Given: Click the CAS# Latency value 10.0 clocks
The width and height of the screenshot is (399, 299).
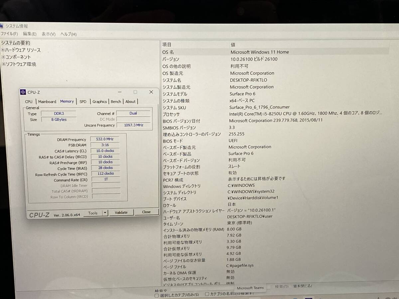Looking at the screenshot, I should pos(105,151).
